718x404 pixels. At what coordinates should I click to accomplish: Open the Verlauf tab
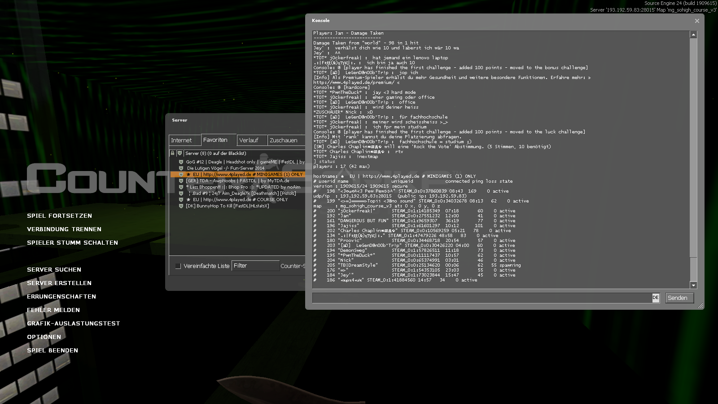pyautogui.click(x=252, y=140)
